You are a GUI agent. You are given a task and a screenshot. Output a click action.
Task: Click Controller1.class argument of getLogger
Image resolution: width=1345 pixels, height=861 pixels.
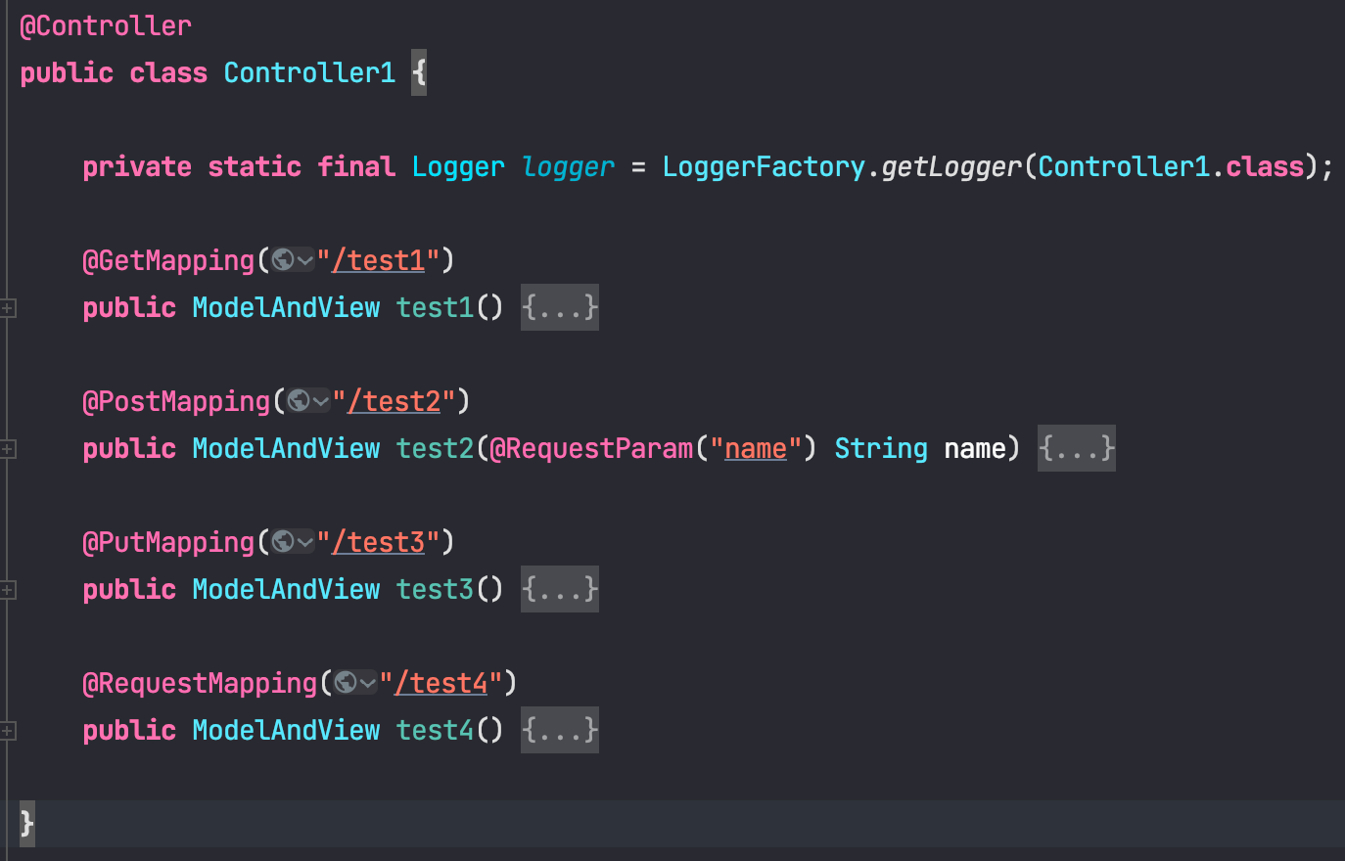coord(1171,166)
